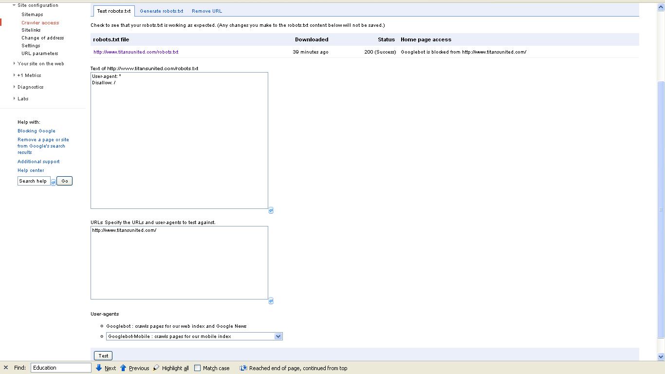
Task: Click small icon beside Search help field
Action: pyautogui.click(x=54, y=182)
